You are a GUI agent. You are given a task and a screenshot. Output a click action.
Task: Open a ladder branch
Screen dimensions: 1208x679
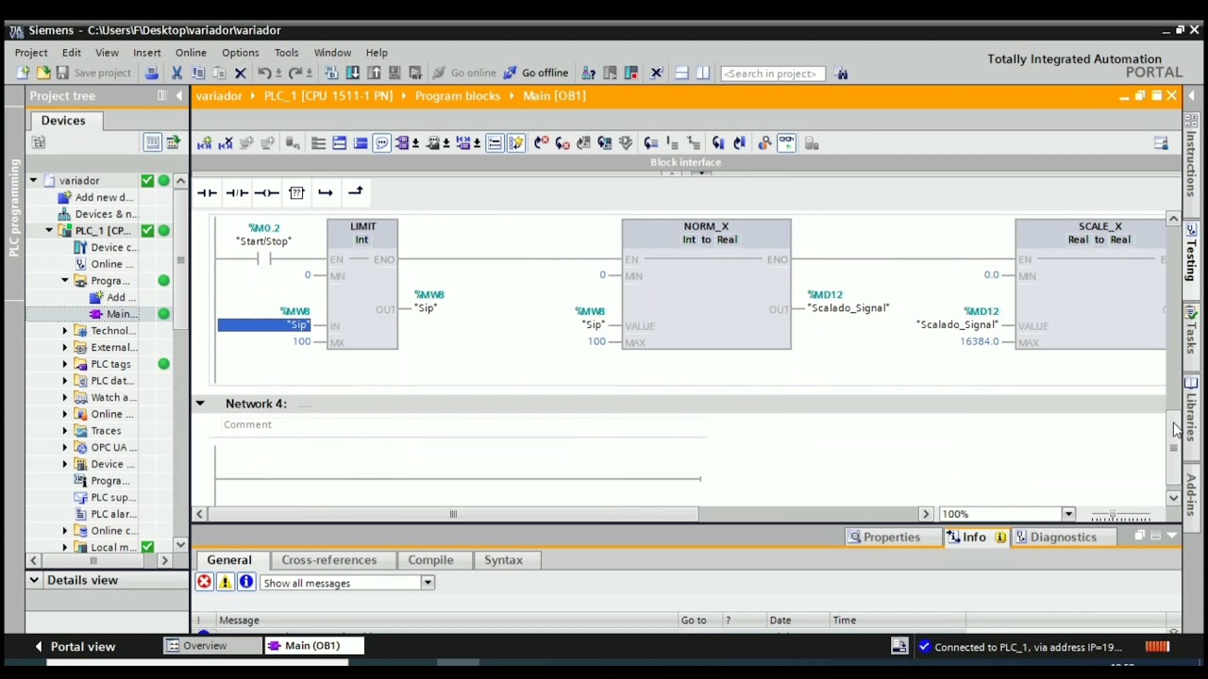point(326,192)
